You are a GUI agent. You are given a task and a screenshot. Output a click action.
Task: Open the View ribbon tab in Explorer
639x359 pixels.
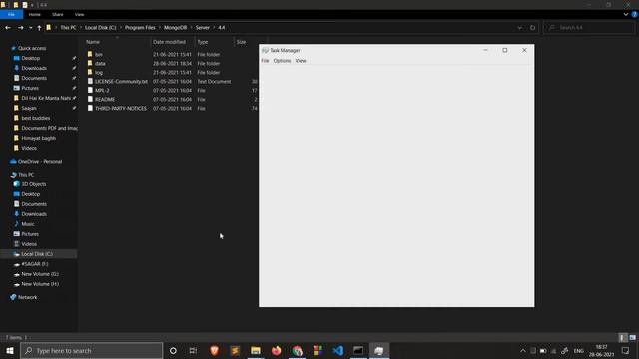[79, 14]
